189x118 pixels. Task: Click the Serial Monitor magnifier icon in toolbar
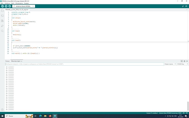tap(186, 6)
